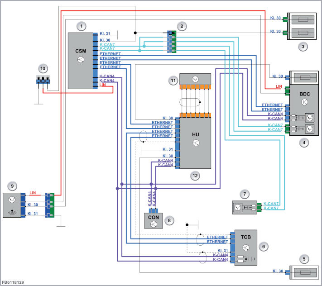322x286 pixels.
Task: Select callout number 11 beside the orange connector
Action: [x=173, y=80]
